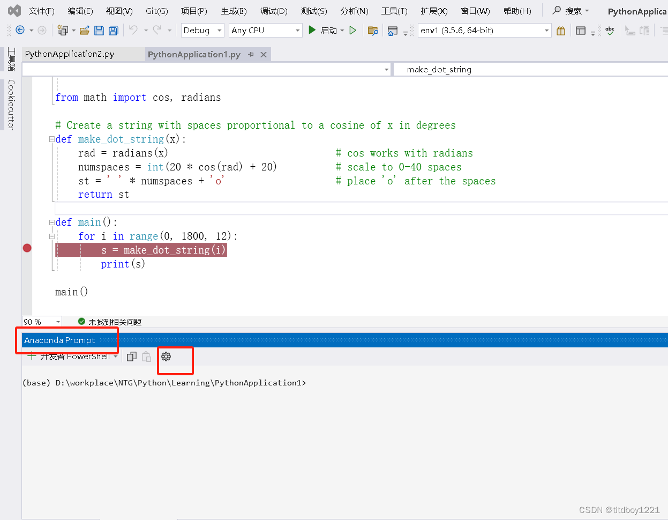Viewport: 668px width, 520px height.
Task: Run spell check with the abc icon
Action: [x=610, y=31]
